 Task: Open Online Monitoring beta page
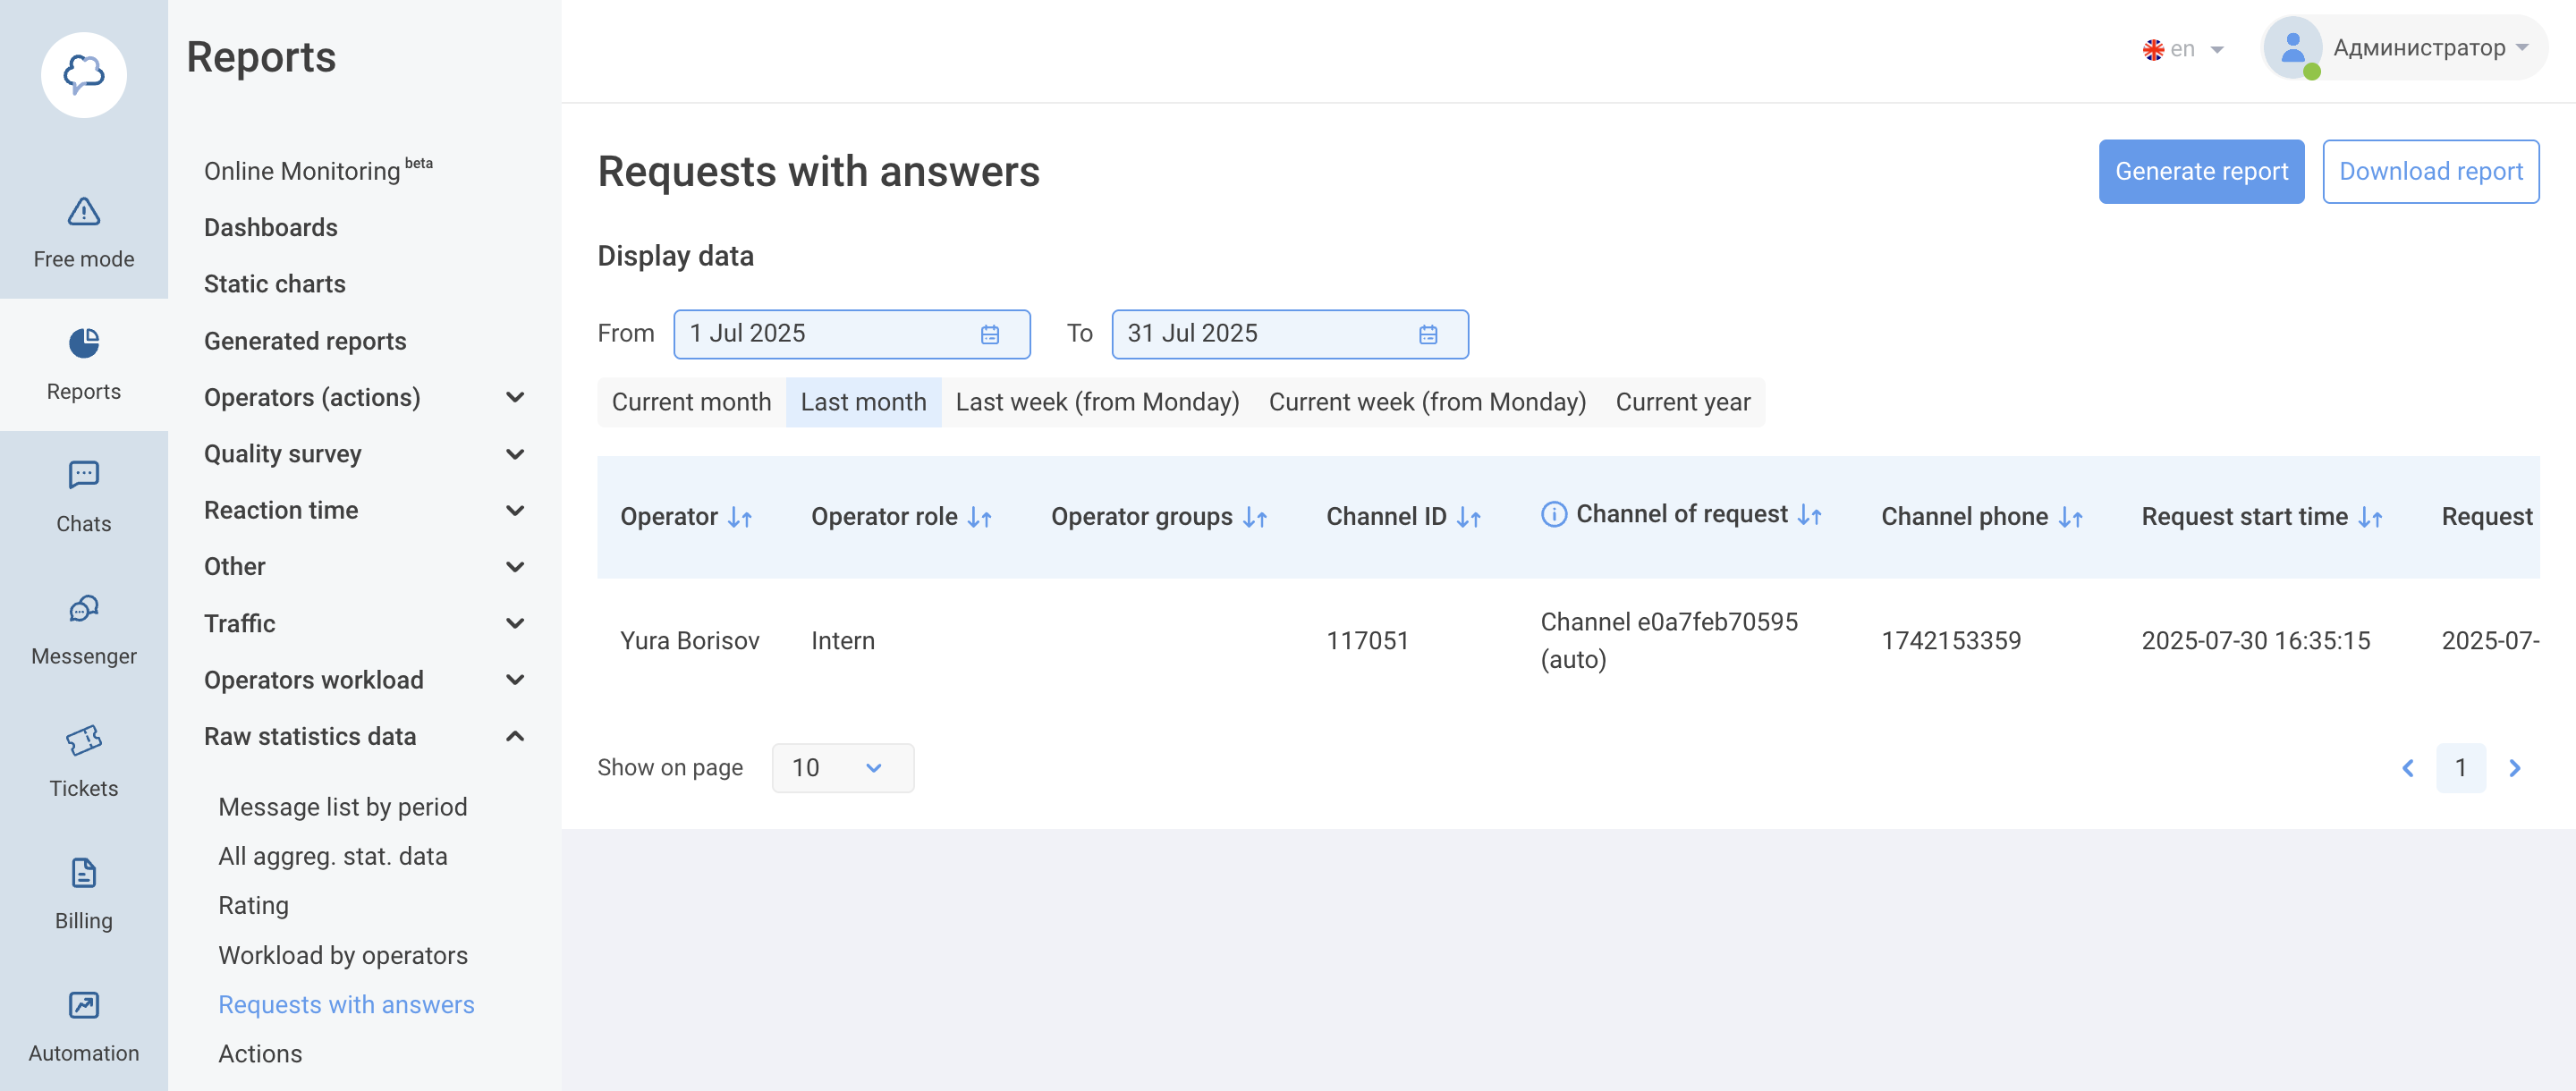pos(318,170)
